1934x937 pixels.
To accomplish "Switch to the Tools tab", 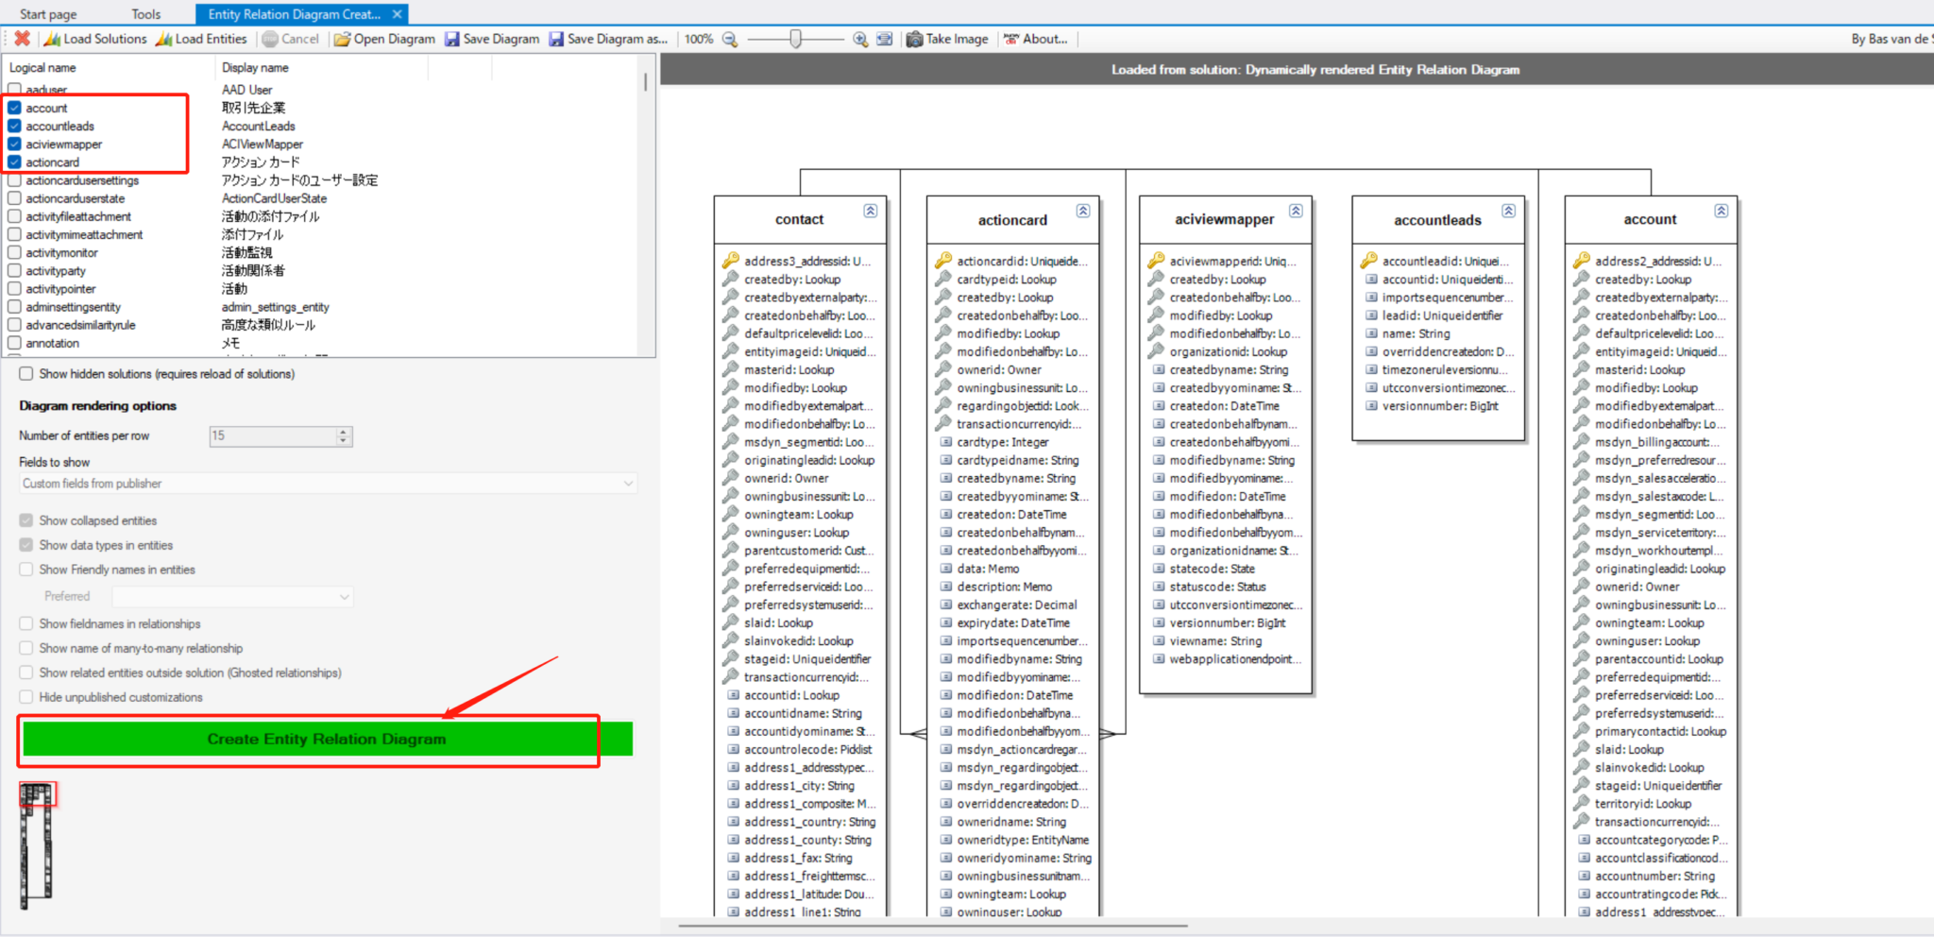I will [145, 13].
